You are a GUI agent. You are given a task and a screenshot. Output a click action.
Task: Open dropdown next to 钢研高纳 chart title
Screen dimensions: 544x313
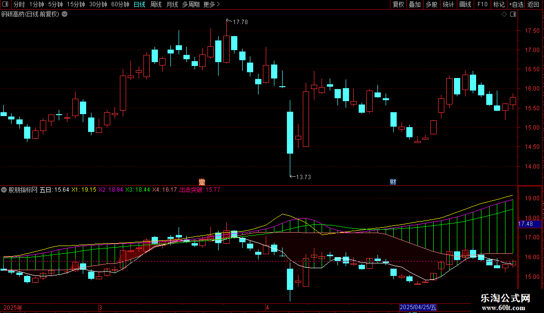65,14
